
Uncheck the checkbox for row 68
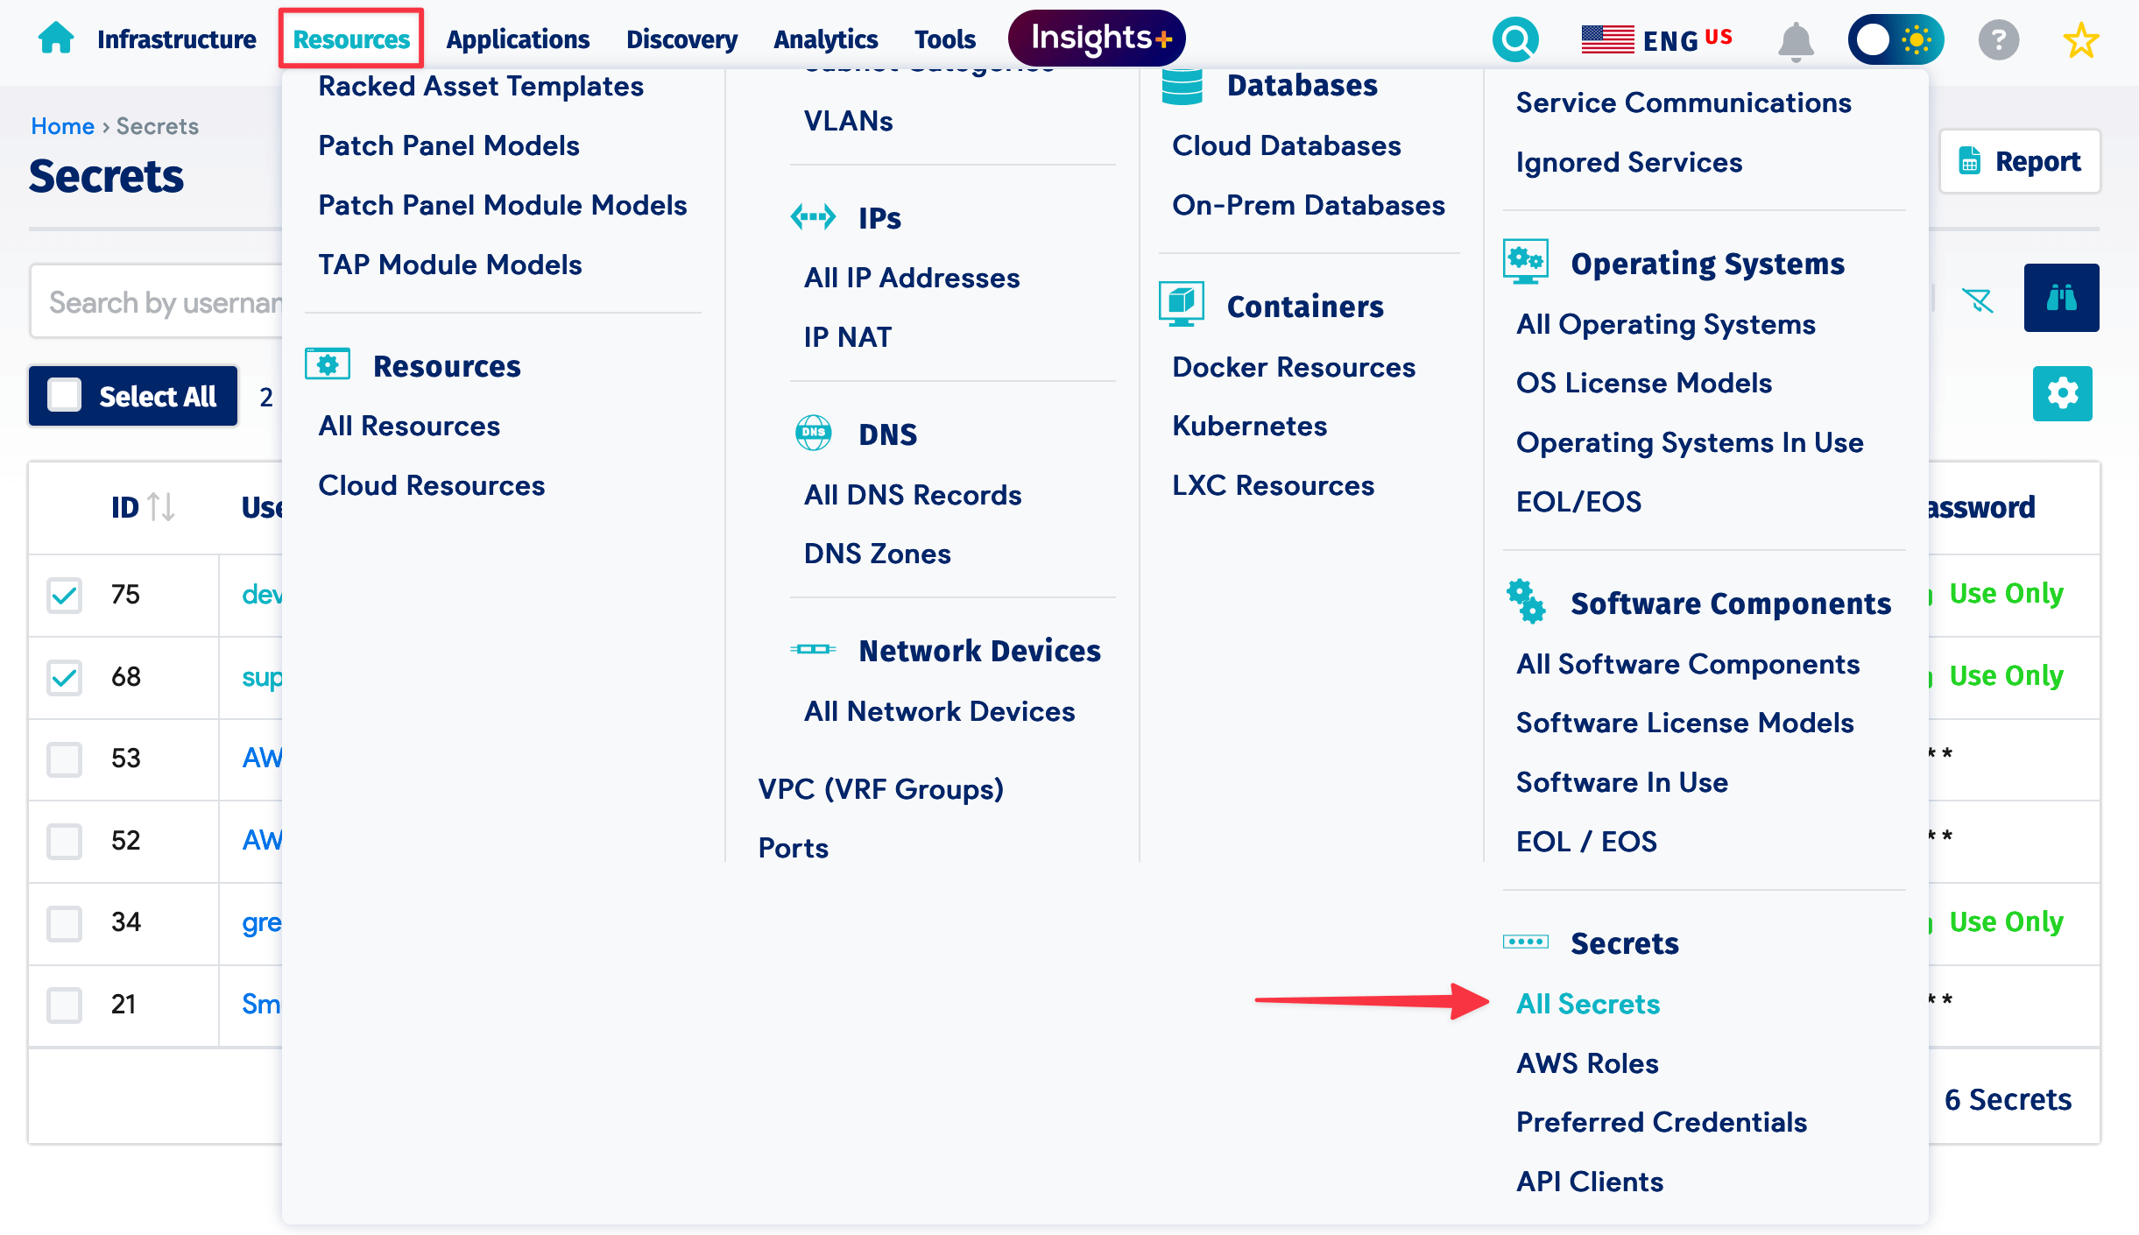pyautogui.click(x=64, y=677)
